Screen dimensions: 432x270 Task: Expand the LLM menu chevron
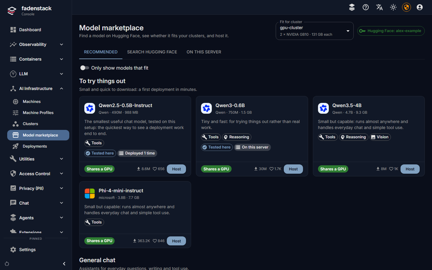[x=61, y=74]
